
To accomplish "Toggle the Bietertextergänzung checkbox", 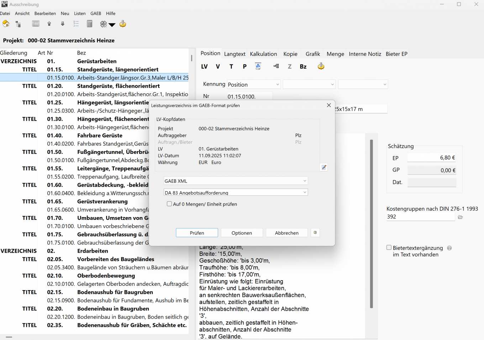I will point(389,248).
